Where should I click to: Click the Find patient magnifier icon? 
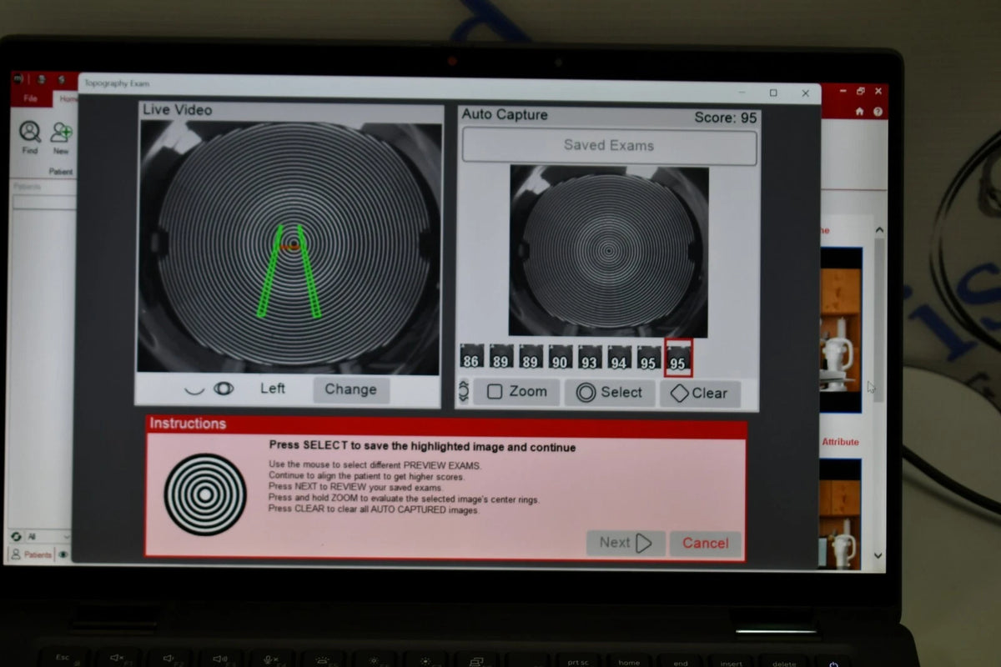pos(30,132)
